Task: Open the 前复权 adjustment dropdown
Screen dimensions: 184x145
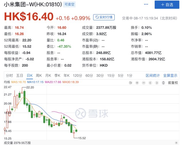Action: 173,83
